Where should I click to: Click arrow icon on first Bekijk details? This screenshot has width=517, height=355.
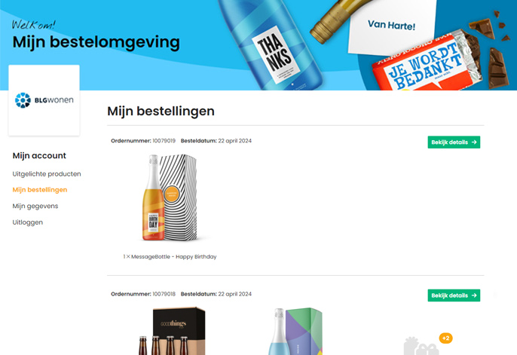[474, 142]
